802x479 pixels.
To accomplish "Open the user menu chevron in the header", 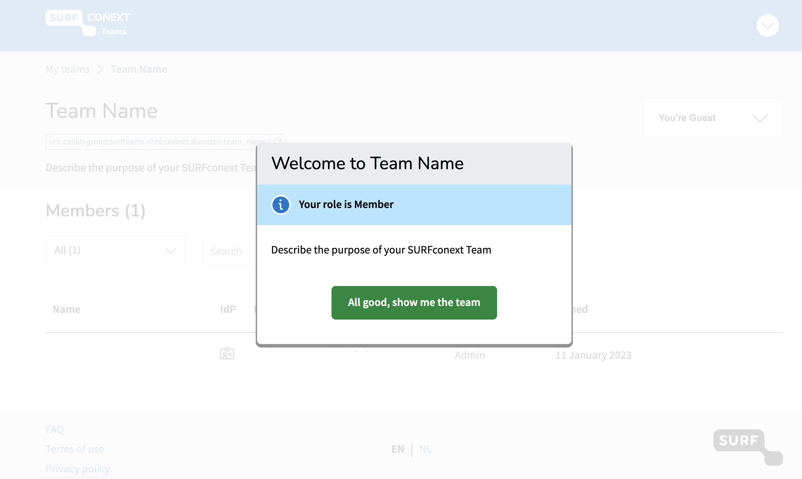I will pyautogui.click(x=767, y=26).
